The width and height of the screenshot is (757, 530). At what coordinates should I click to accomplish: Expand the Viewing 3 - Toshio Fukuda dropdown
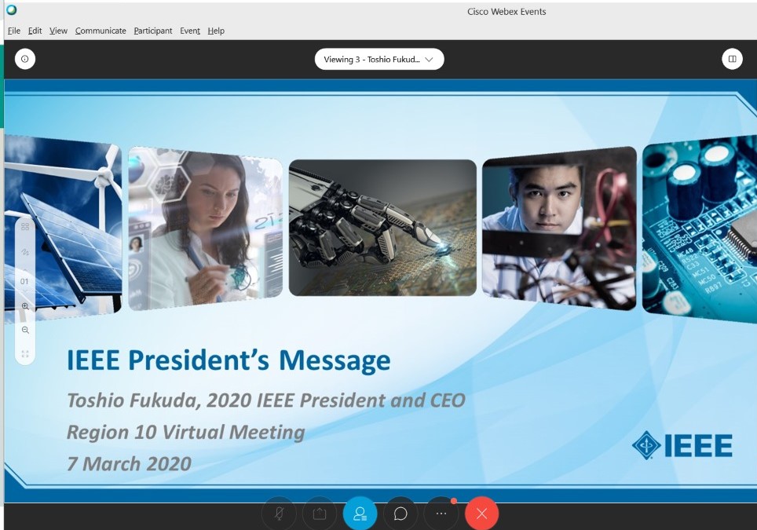point(379,59)
